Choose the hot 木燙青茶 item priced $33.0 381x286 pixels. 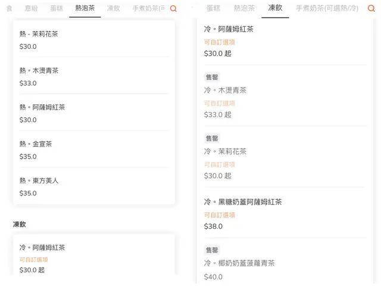click(93, 76)
